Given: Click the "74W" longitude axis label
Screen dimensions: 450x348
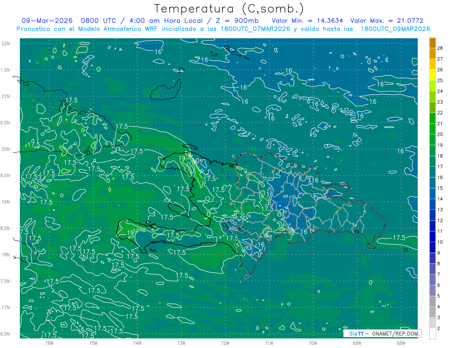Looking at the screenshot, I should click(x=137, y=343).
